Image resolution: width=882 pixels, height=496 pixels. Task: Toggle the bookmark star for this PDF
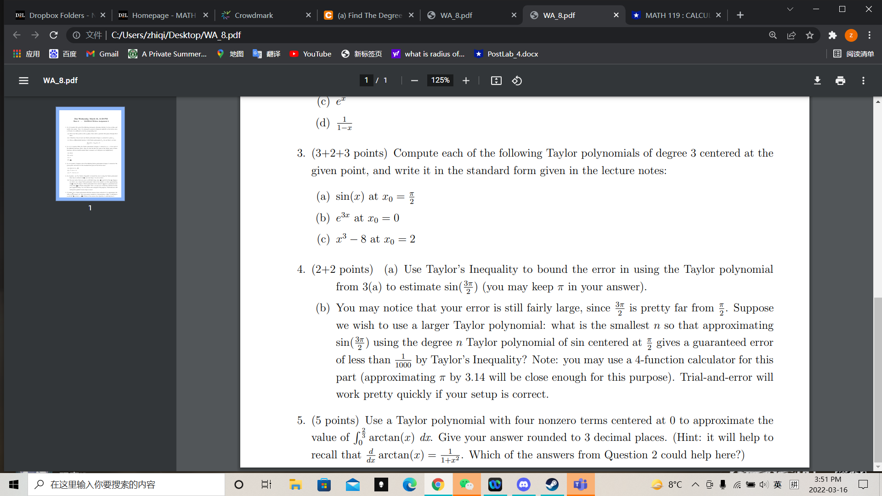point(810,35)
